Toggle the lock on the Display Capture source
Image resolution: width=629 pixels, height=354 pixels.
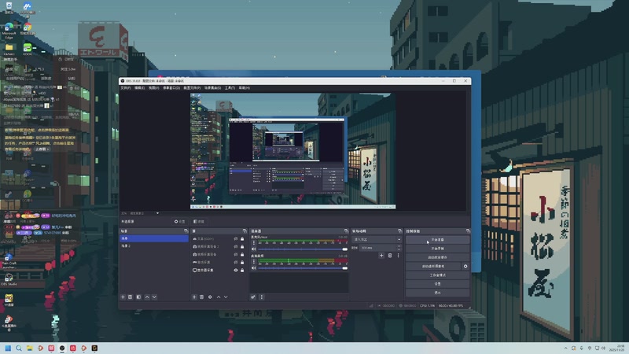242,270
